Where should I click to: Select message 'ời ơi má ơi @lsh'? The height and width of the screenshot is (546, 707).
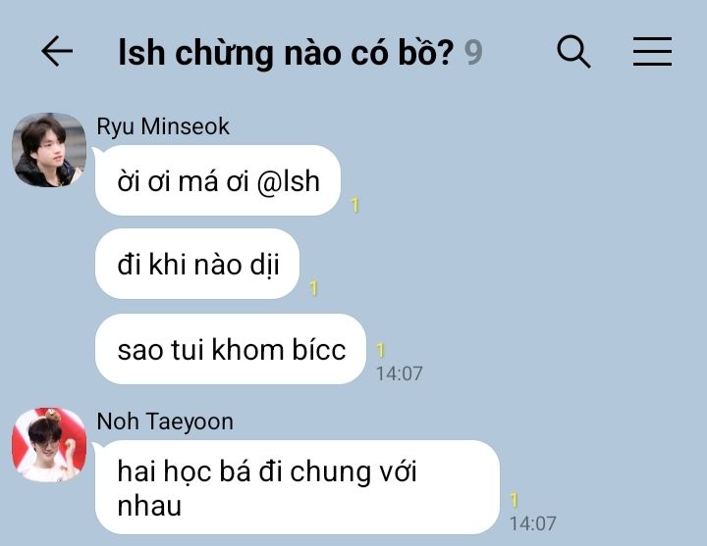[x=218, y=180]
